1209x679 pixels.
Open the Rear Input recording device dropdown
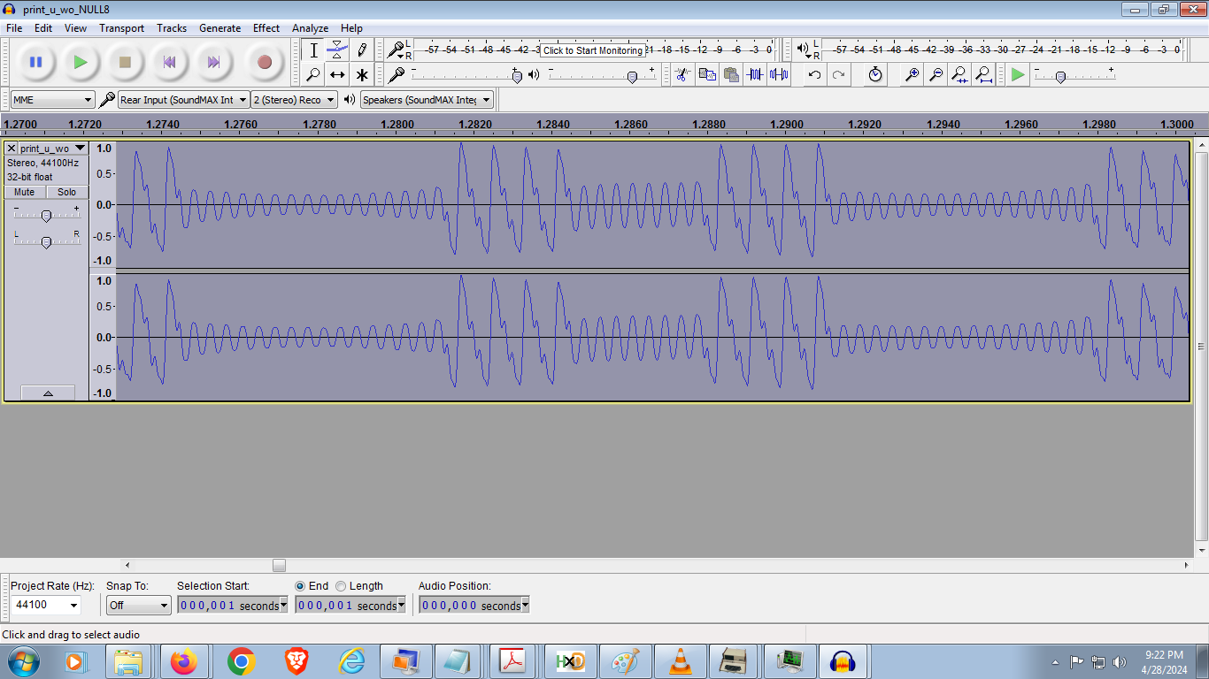click(183, 100)
